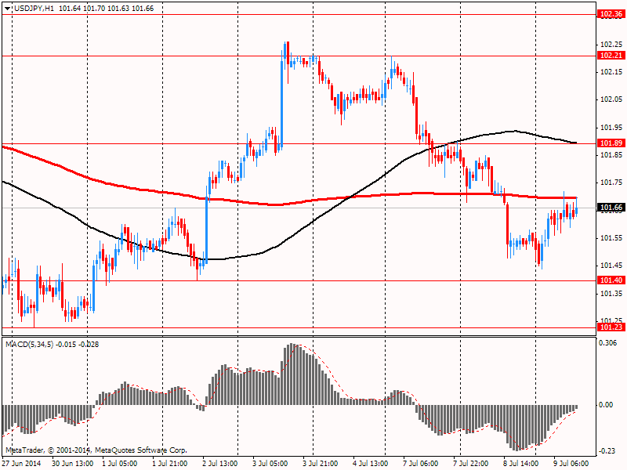Select the 8 Jul 14:00 time axis label

[521, 463]
